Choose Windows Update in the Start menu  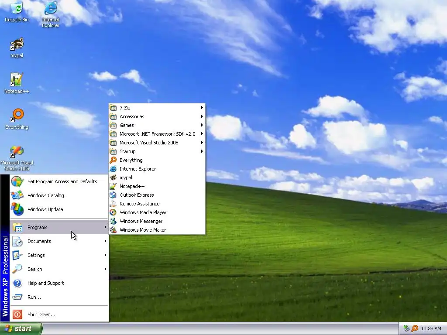(59, 209)
